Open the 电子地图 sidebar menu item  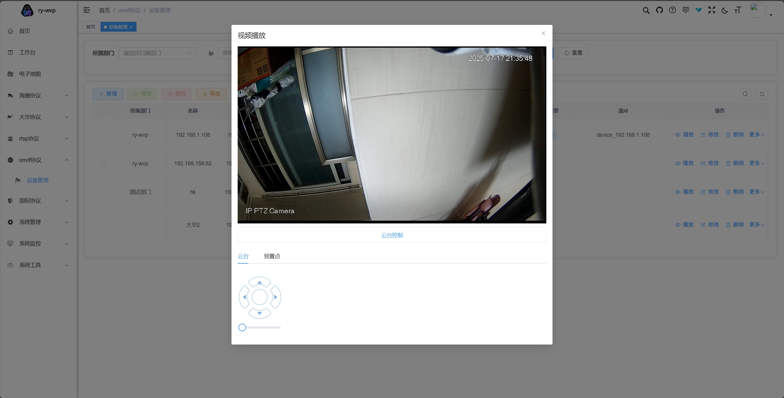pyautogui.click(x=30, y=74)
